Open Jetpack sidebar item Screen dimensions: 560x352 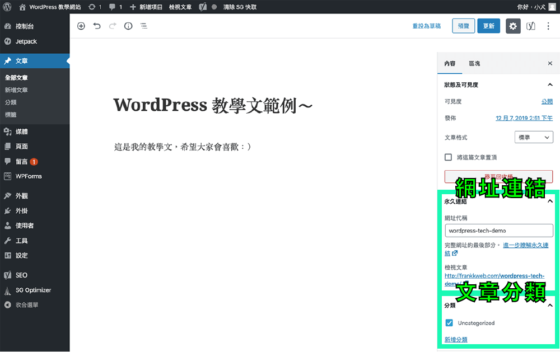coord(35,41)
